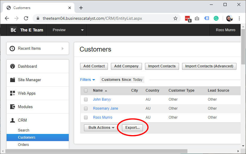This screenshot has width=246, height=154.
Task: Click the Customers tab globe icon
Action: tap(9, 8)
